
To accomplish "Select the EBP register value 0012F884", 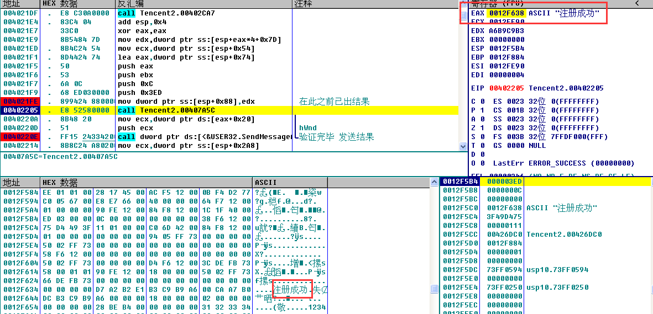I will click(506, 57).
